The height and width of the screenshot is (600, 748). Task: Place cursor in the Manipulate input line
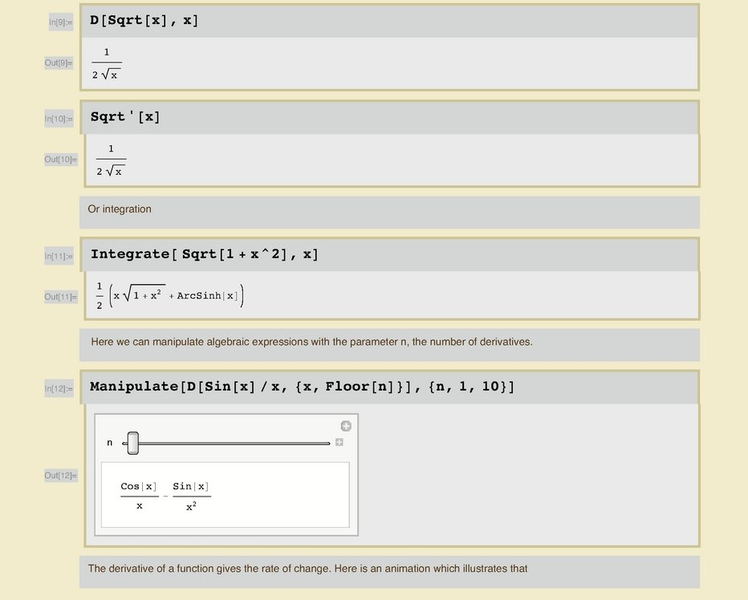(302, 387)
